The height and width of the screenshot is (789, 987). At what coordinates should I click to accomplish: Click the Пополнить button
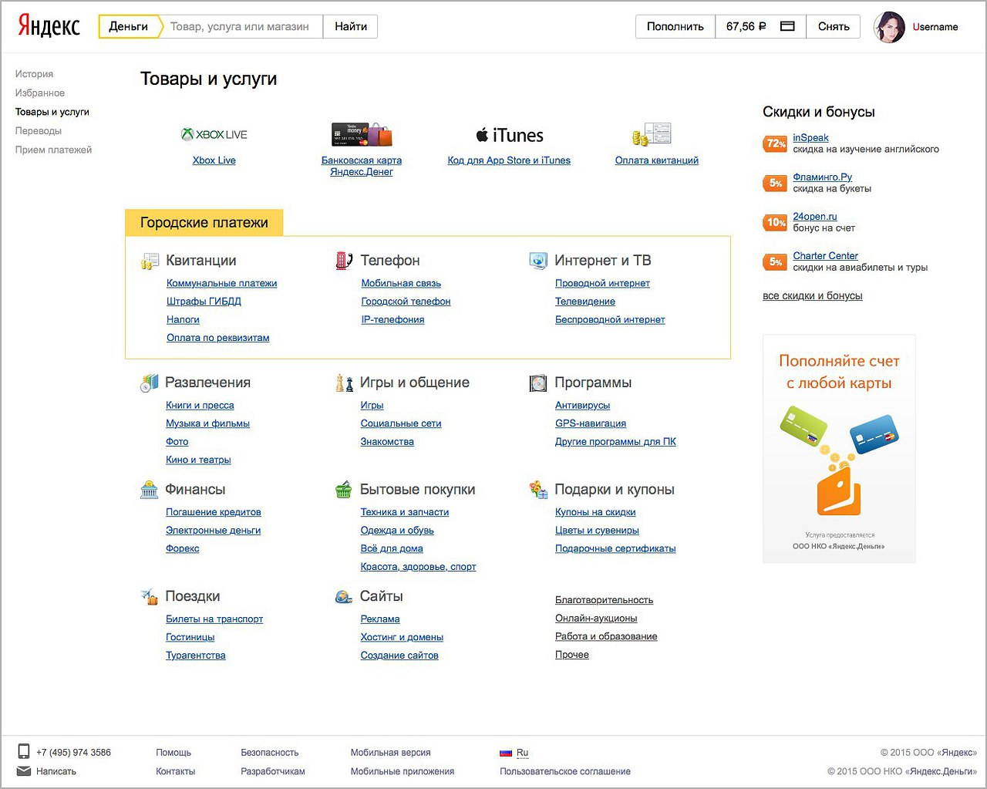pyautogui.click(x=675, y=26)
